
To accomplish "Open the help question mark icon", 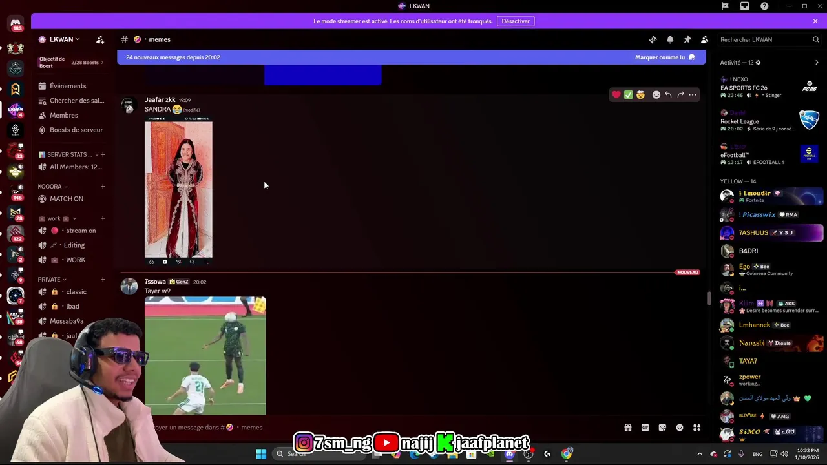I will click(765, 6).
